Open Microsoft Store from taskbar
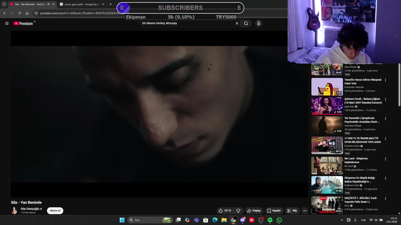 coord(206,220)
